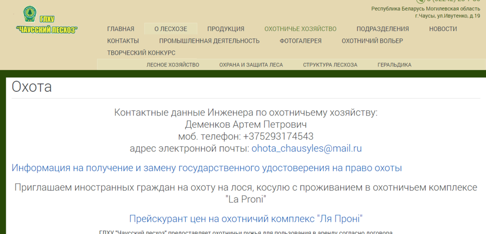Click the ohota_chausyles@mail.ru email link
The height and width of the screenshot is (234, 486).
307,149
